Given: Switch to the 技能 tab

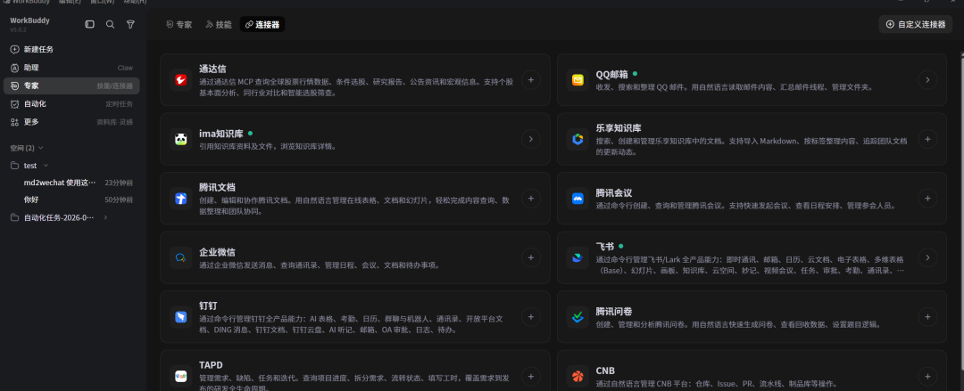Looking at the screenshot, I should (x=219, y=25).
